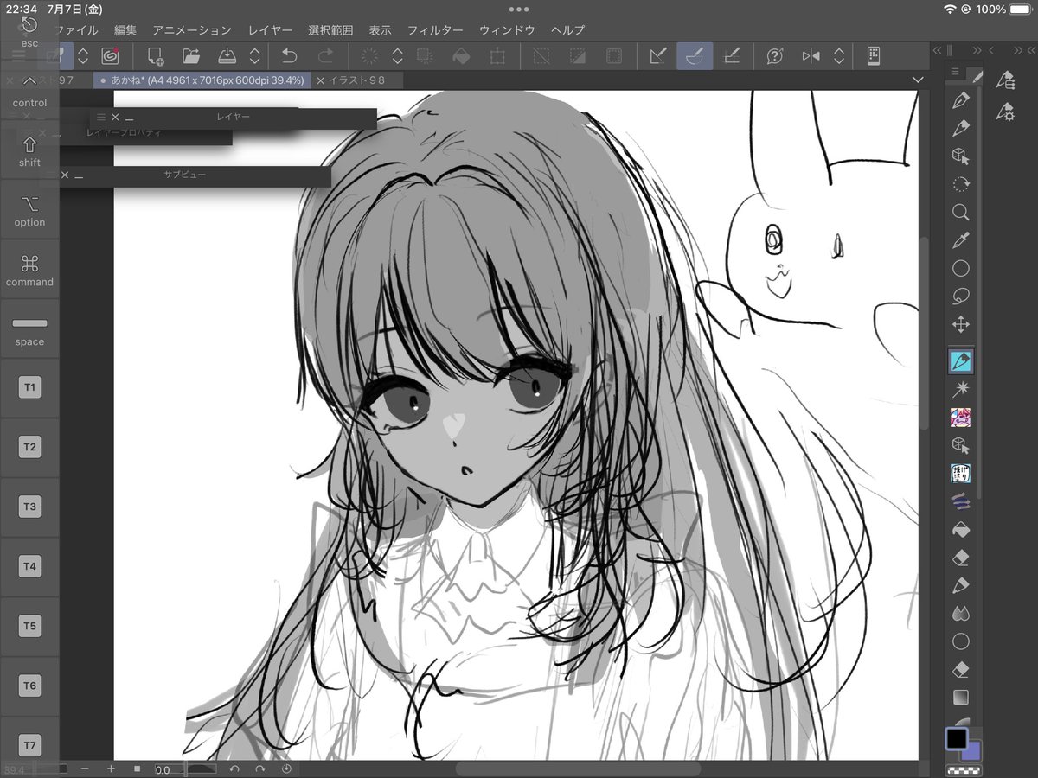Select the first Pen tool in the tool palette

pos(960,101)
